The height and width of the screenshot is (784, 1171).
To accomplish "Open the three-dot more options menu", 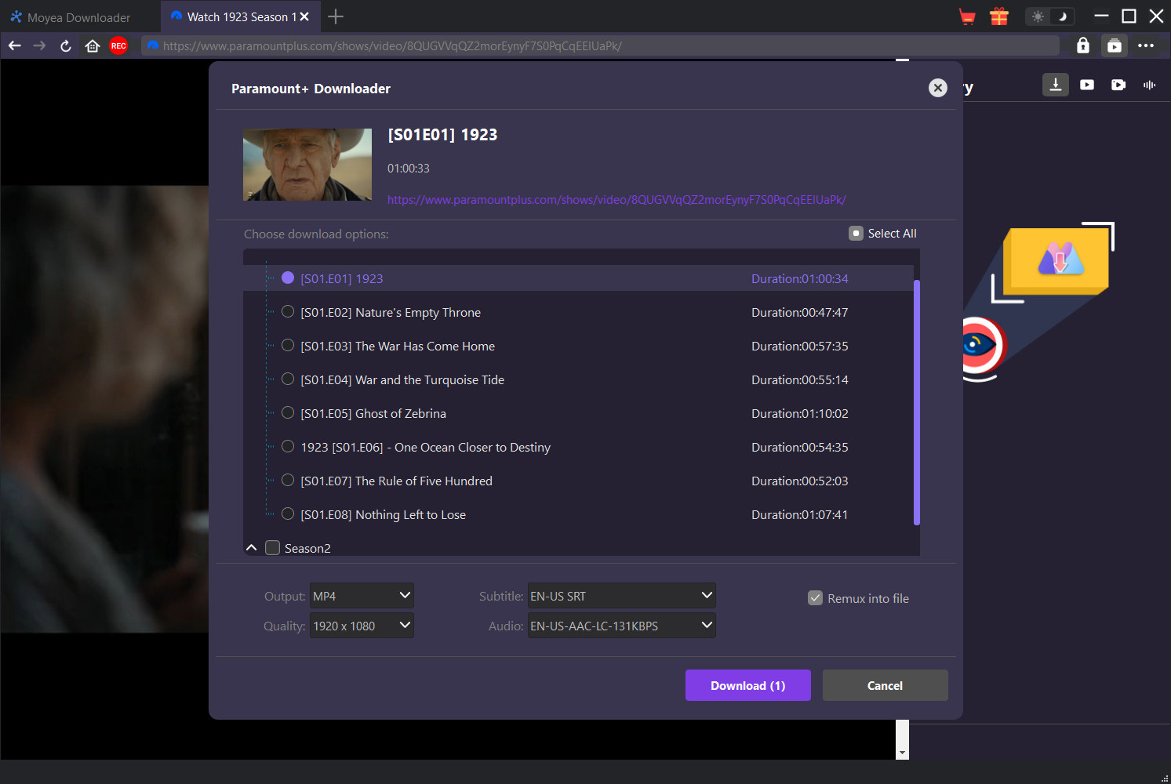I will tap(1146, 45).
